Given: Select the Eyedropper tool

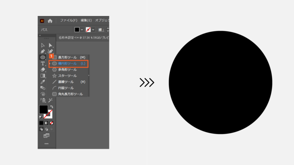Looking at the screenshot, I should 43,82.
